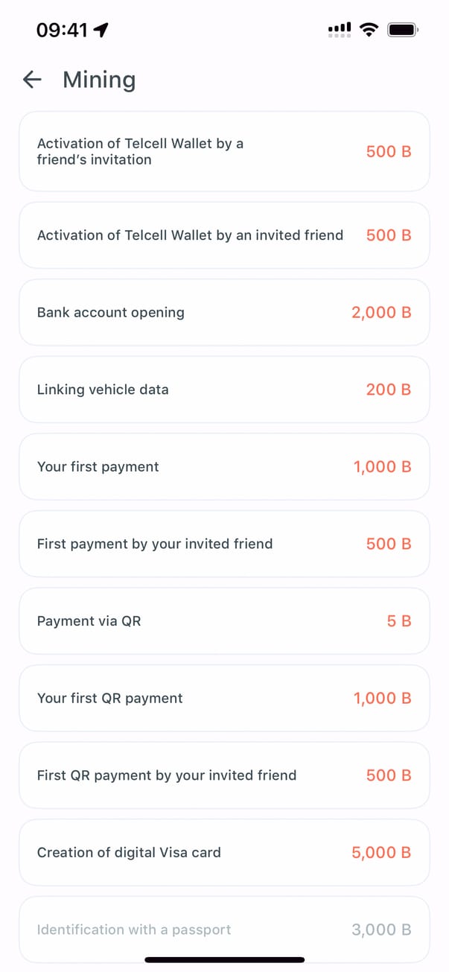Tap First QR payment by invited friend
449x972 pixels.
(224, 775)
